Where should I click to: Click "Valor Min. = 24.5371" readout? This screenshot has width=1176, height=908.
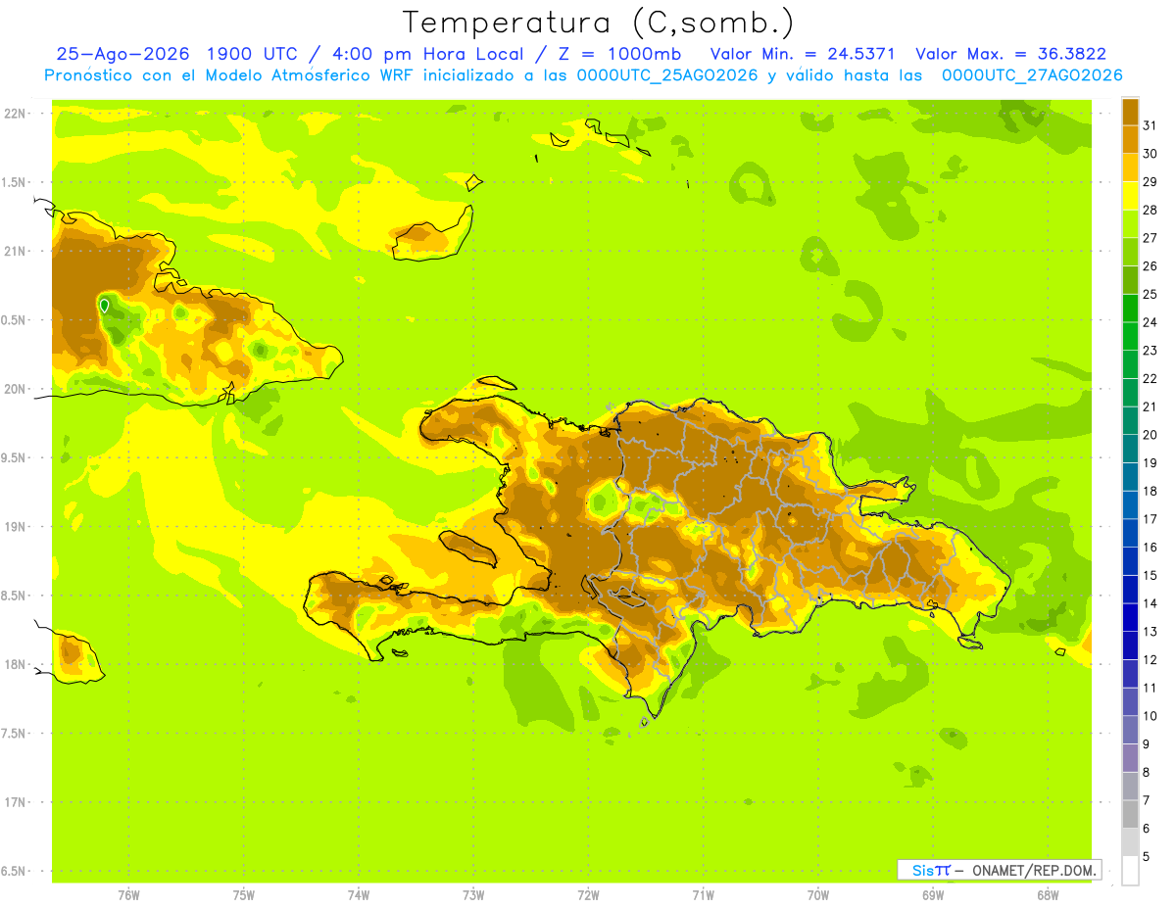pyautogui.click(x=803, y=54)
